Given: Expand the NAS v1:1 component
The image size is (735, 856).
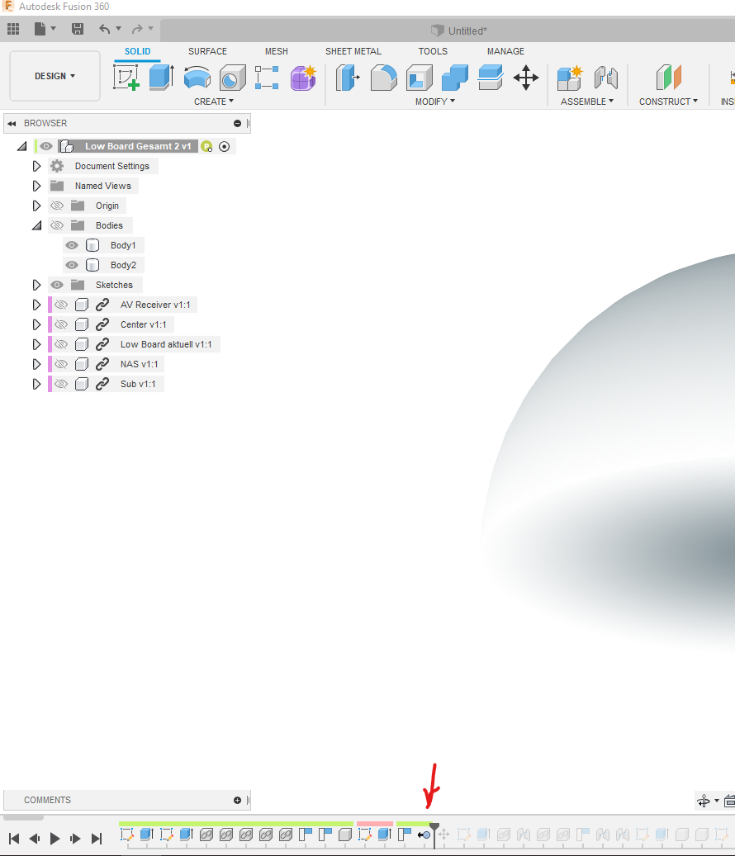Looking at the screenshot, I should coord(36,364).
